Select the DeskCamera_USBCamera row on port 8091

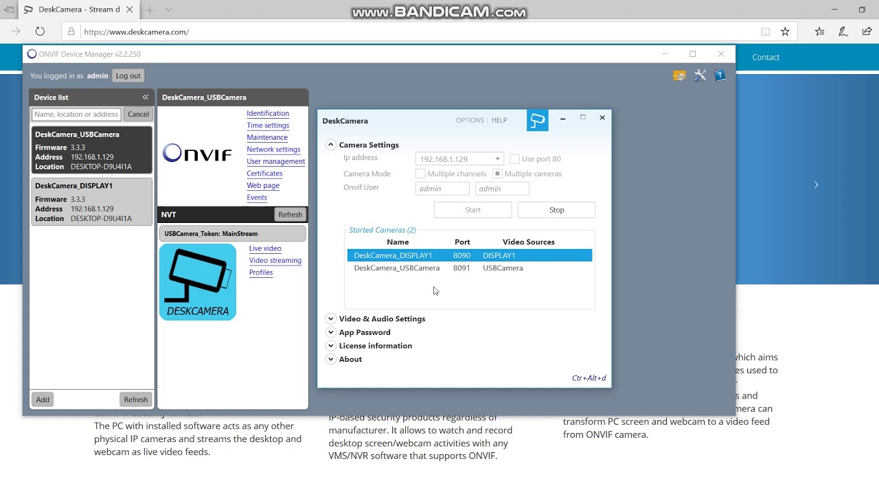[470, 268]
